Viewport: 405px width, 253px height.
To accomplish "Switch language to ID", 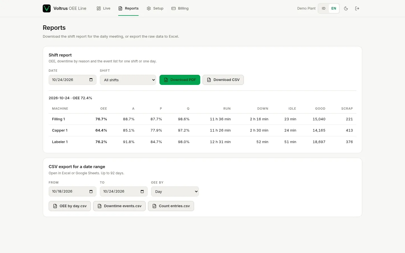I will (323, 8).
